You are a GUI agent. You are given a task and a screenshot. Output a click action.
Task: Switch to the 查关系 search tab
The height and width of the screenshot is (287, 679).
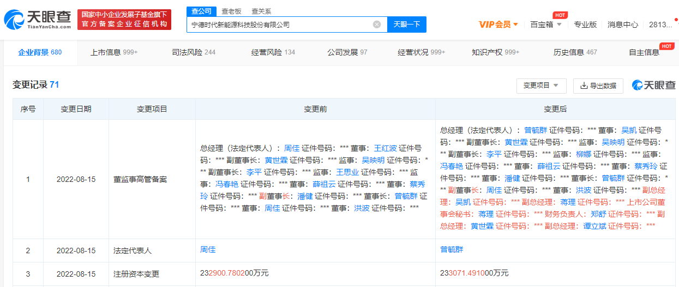[261, 11]
